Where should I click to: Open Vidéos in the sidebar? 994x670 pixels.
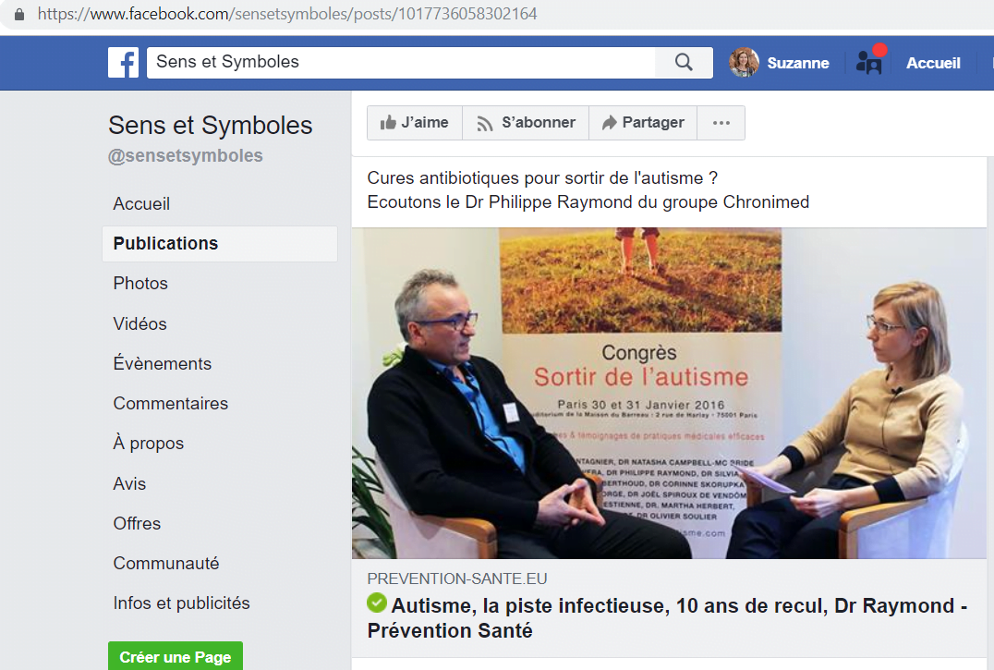tap(140, 323)
